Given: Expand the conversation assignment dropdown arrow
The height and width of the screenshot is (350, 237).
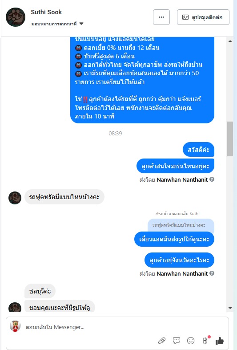Looking at the screenshot, I should tap(81, 24).
